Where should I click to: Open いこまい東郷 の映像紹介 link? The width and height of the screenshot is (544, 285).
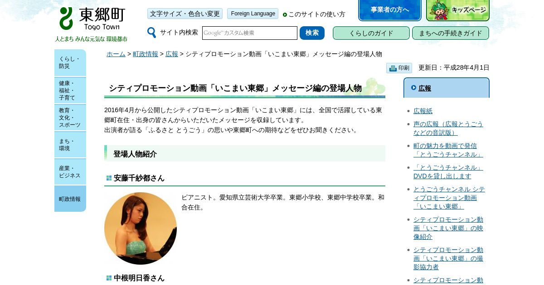pos(448,228)
